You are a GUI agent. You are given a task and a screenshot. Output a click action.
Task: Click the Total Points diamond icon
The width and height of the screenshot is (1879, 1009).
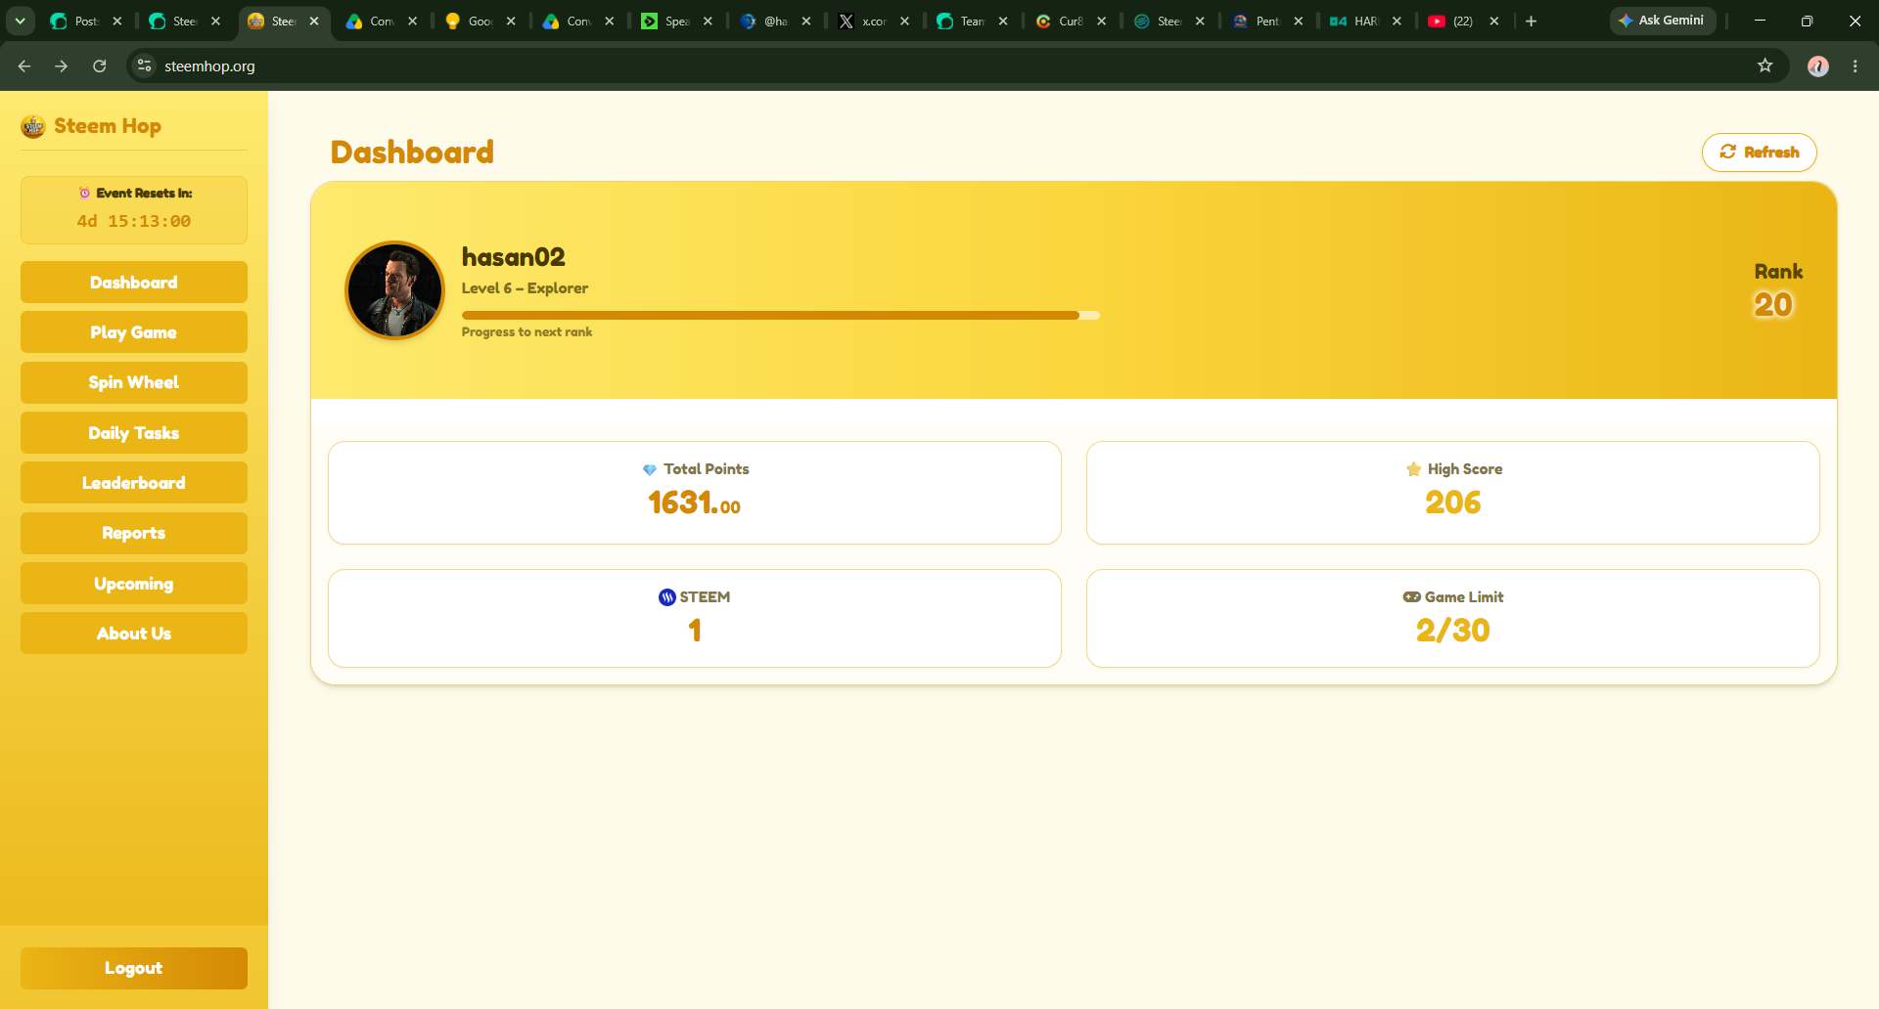click(x=650, y=470)
